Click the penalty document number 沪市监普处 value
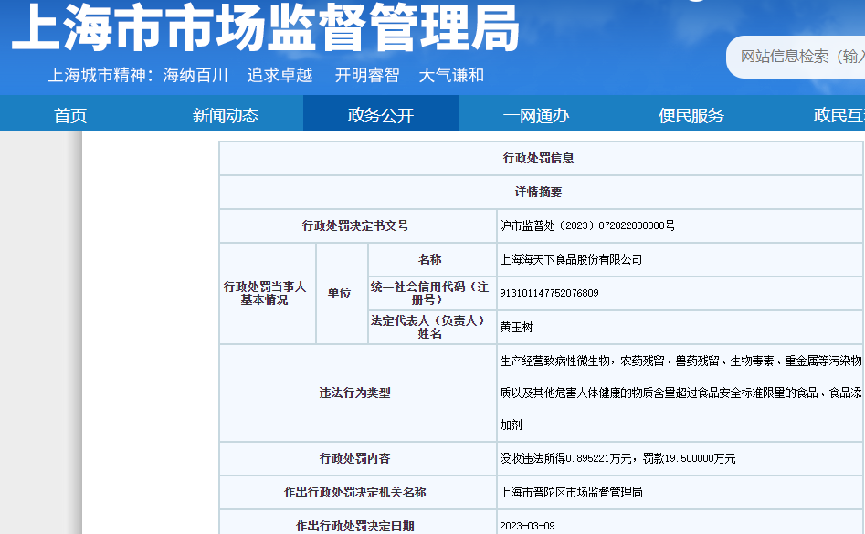Viewport: 865px width, 534px height. (x=587, y=225)
